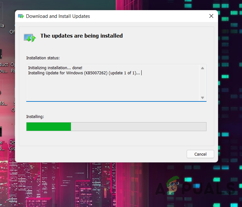Click the 'Installation status:' label
Viewport: 242px width, 207px height.
pyautogui.click(x=43, y=58)
